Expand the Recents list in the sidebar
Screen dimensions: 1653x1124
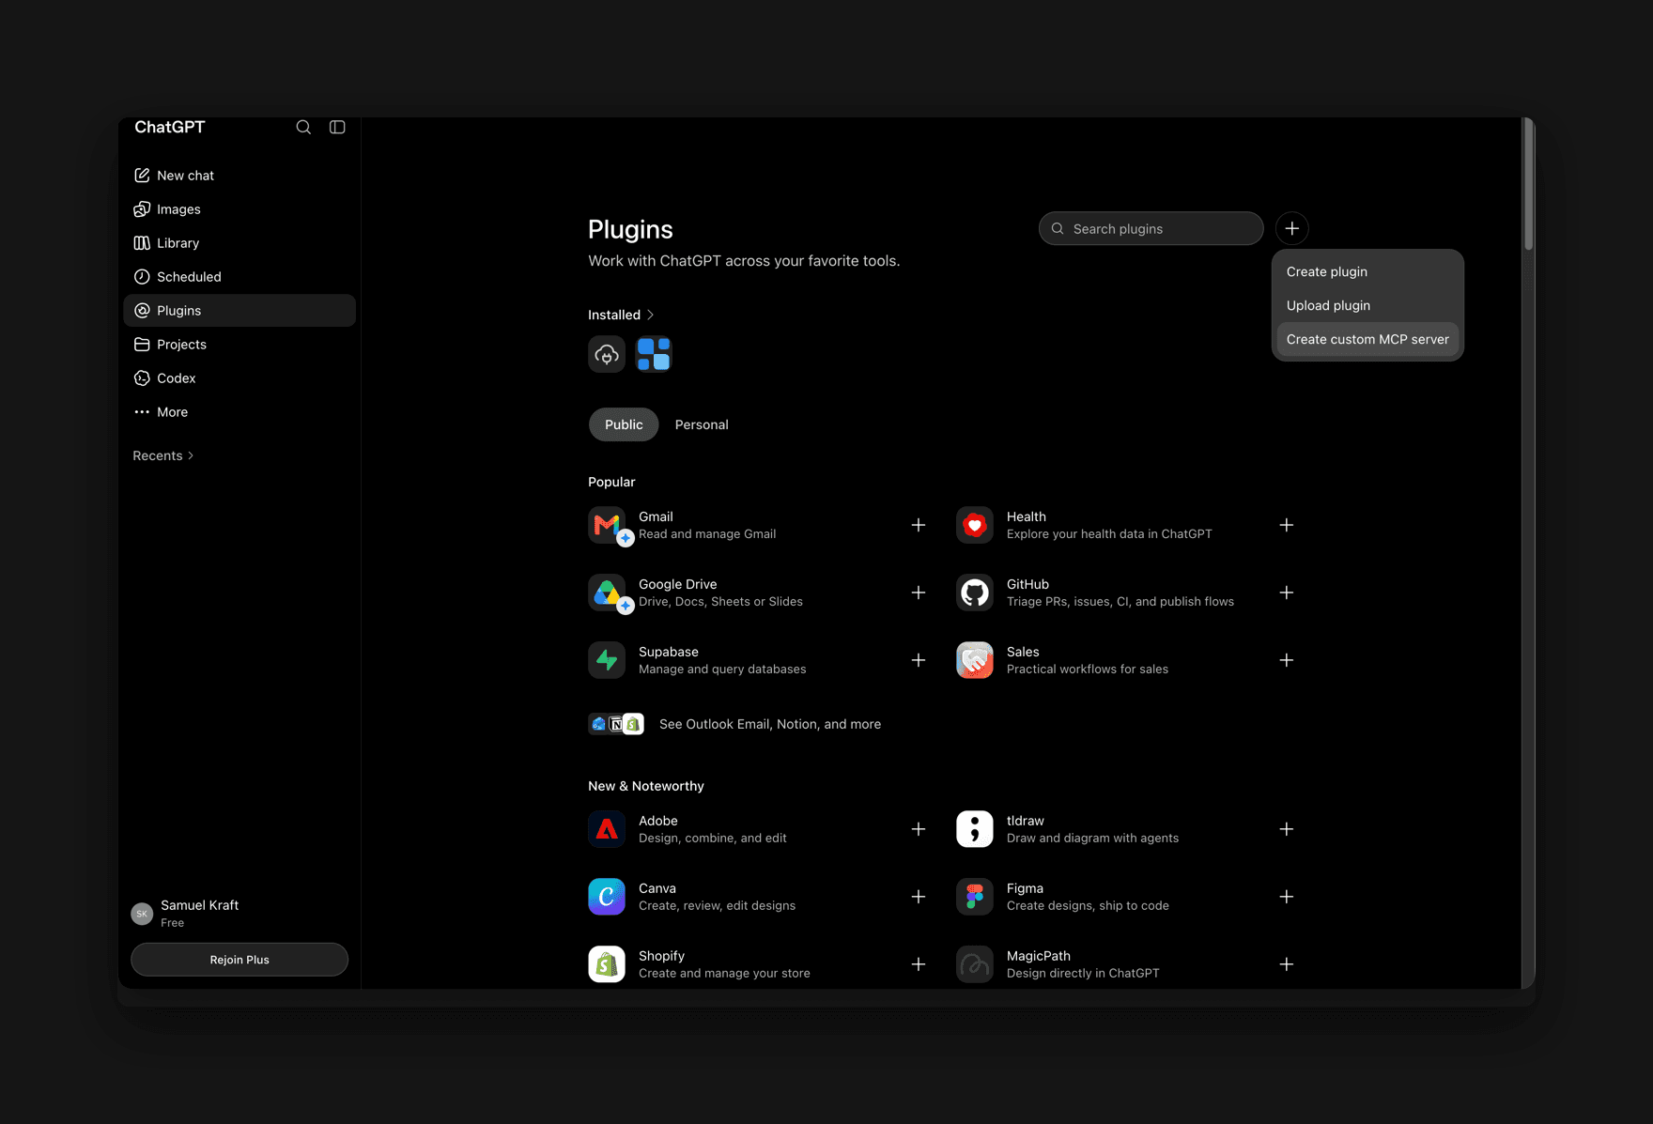163,455
